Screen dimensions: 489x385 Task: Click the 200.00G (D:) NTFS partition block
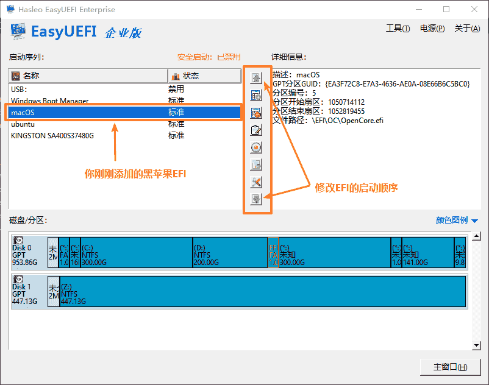tap(229, 252)
